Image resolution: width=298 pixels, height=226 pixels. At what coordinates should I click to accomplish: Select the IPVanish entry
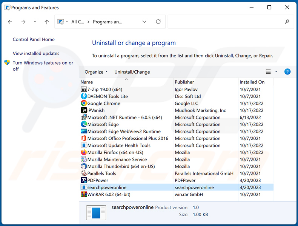(x=96, y=110)
